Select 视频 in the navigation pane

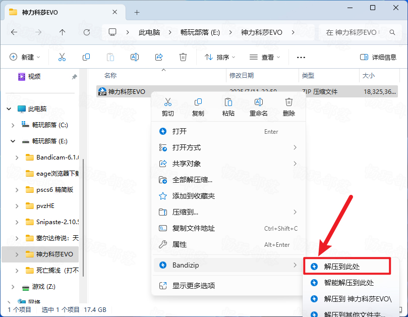pyautogui.click(x=34, y=77)
